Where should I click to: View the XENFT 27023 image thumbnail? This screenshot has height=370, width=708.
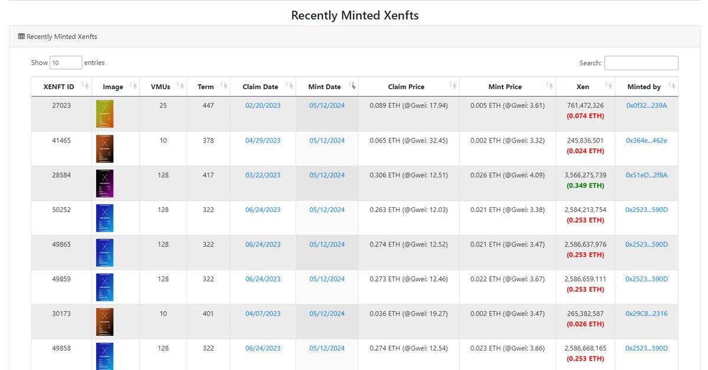coord(105,113)
